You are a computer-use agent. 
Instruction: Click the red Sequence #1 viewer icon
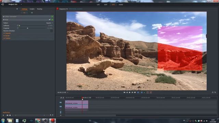tap(57, 9)
